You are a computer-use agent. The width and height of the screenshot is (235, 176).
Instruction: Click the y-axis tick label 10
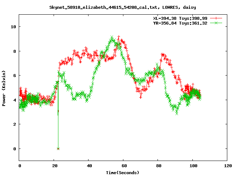[x=13, y=27]
